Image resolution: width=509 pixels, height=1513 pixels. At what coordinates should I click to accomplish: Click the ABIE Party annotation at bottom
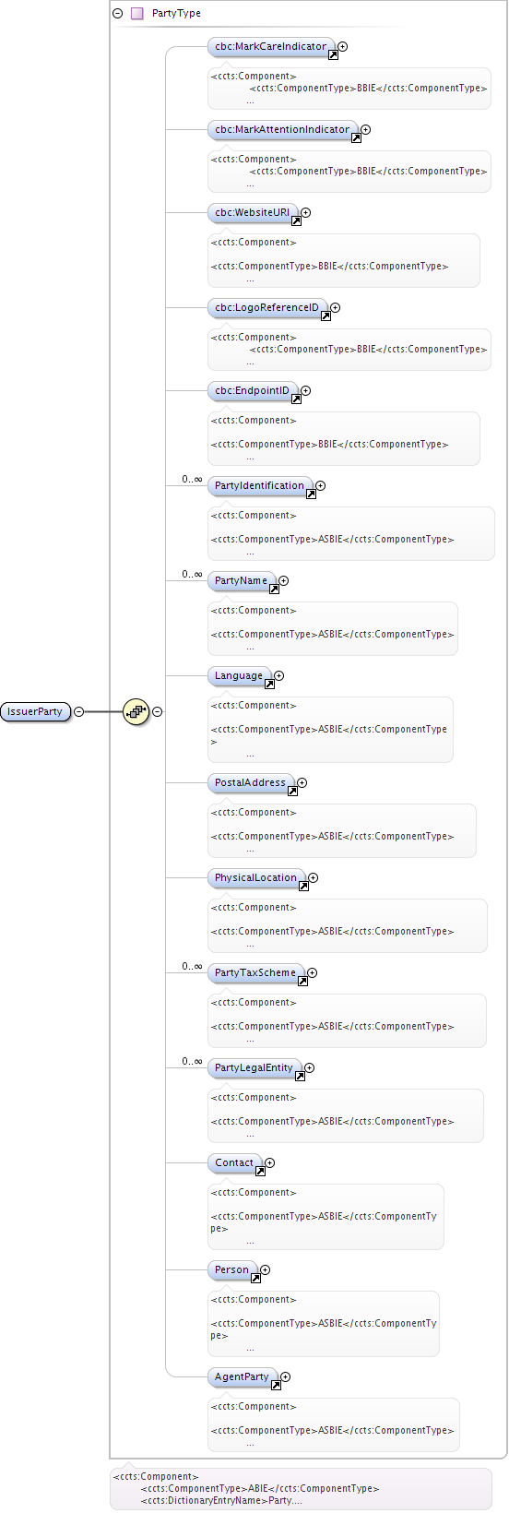click(301, 1488)
